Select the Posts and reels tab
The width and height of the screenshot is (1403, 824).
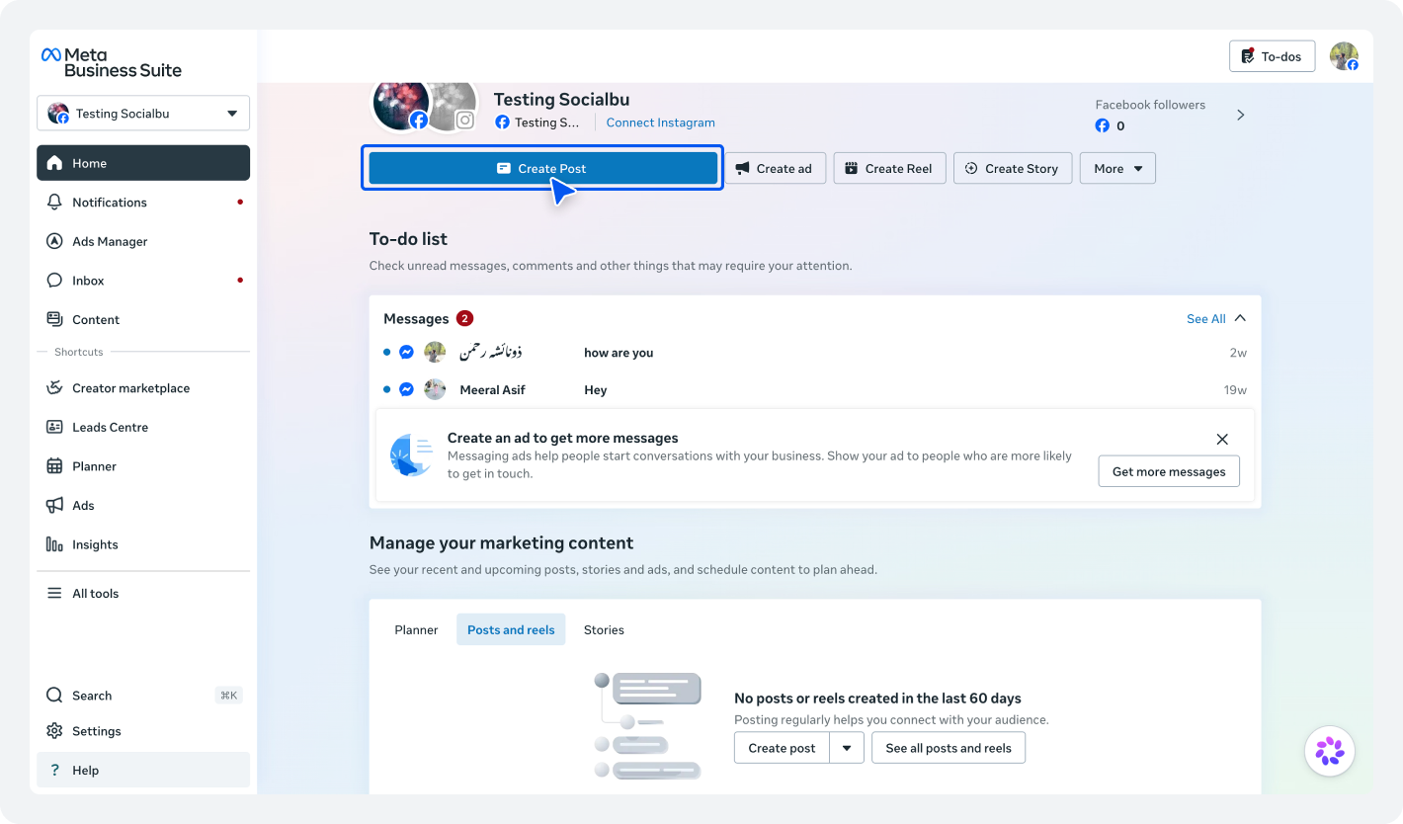point(511,629)
